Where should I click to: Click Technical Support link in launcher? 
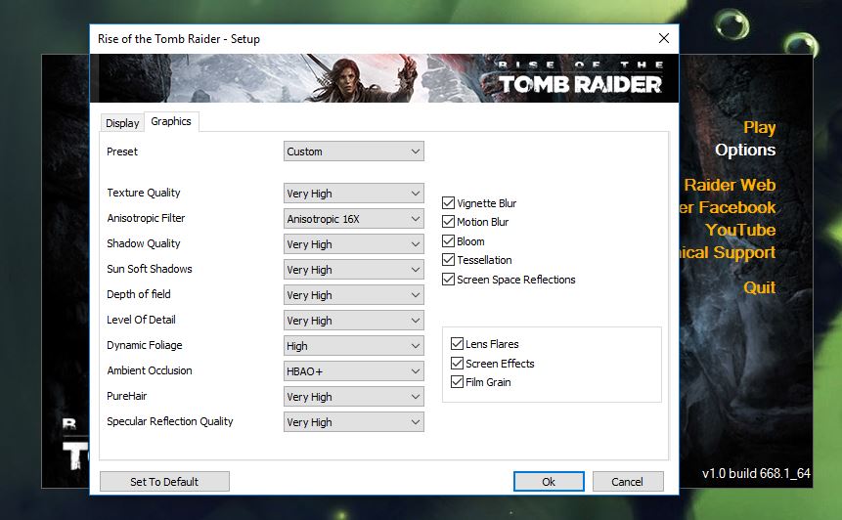(728, 252)
